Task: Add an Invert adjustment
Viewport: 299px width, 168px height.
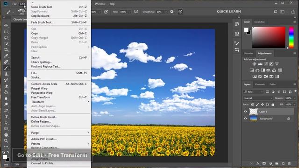Action: (x=255, y=77)
